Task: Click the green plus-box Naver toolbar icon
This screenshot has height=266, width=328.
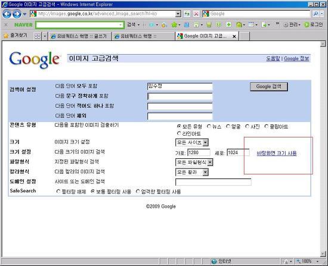Action: click(x=229, y=25)
